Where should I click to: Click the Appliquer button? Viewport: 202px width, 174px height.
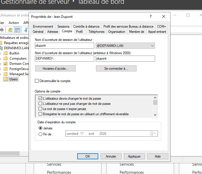[x=134, y=156]
